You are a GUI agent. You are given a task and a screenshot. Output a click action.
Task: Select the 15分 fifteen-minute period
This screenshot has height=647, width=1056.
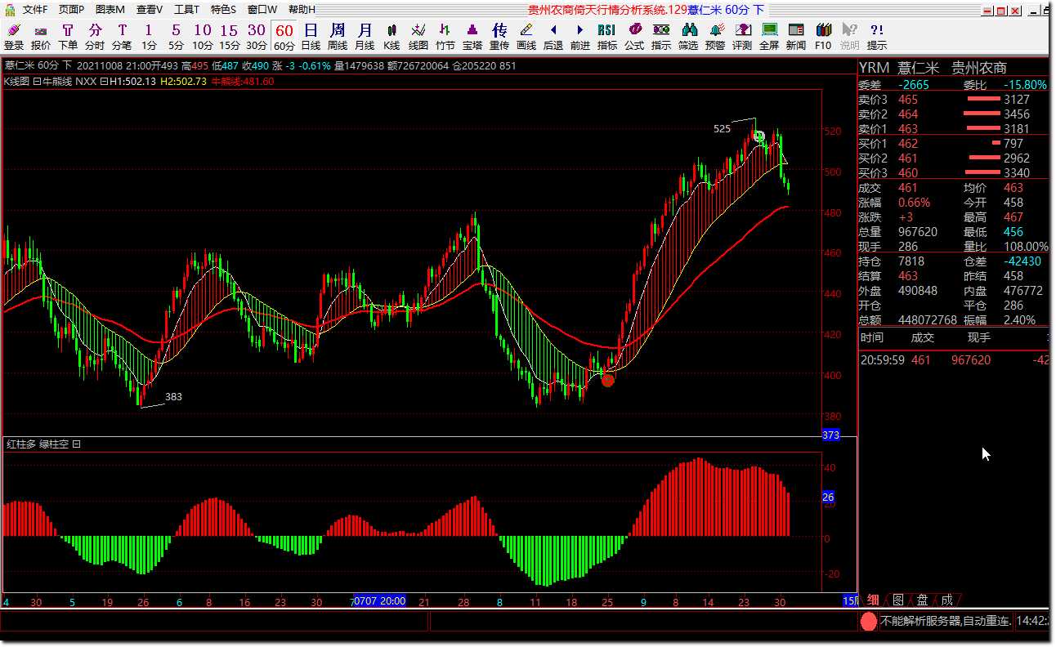[230, 37]
